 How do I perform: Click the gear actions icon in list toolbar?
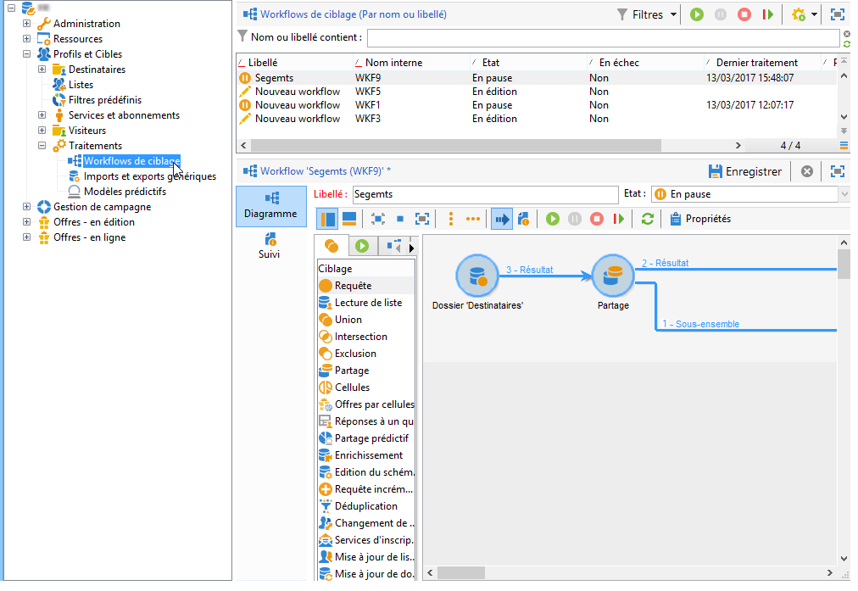[799, 14]
